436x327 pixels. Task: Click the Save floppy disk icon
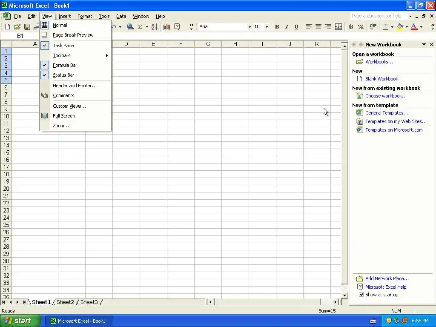pyautogui.click(x=27, y=27)
